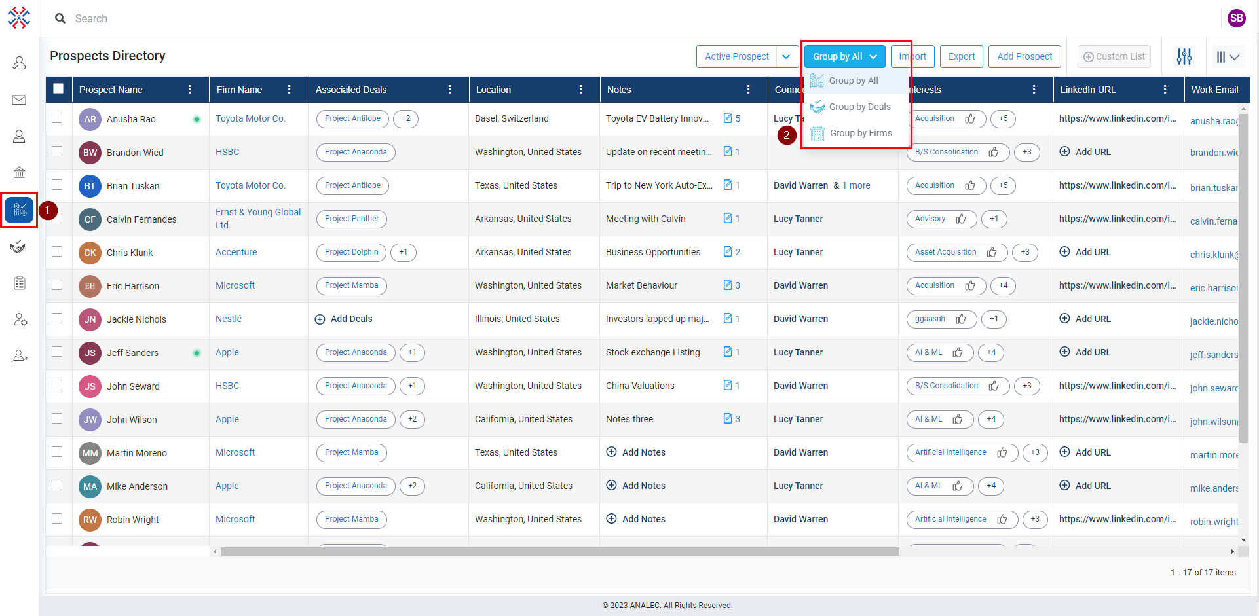Click the Export button

pos(962,56)
